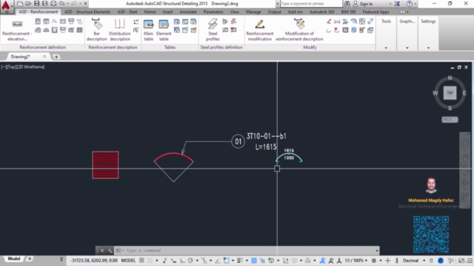Open the 1:1 / 100% annotation scale dropdown

356,261
